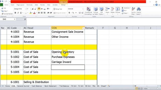Apply comma style format

pyautogui.click(x=76, y=13)
